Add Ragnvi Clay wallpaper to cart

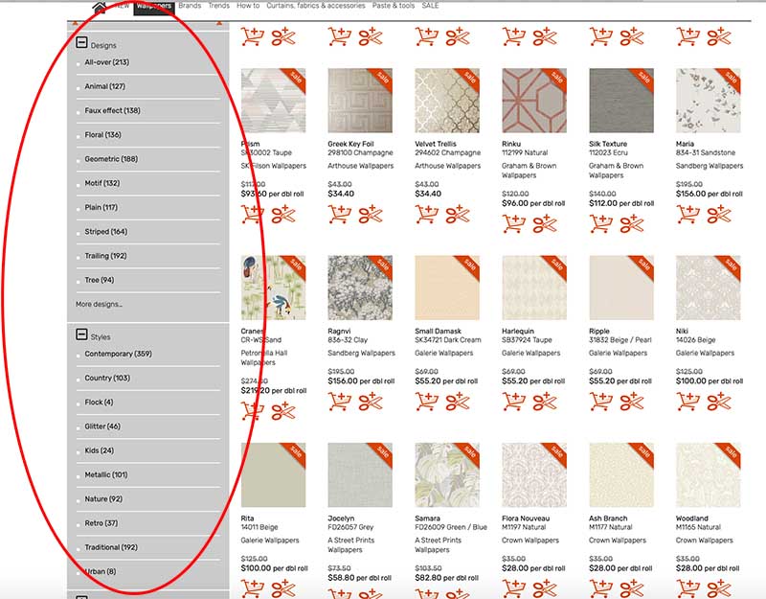tap(340, 402)
